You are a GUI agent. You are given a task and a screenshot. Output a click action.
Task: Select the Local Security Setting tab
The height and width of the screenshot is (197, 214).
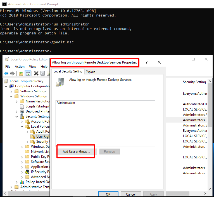(68, 71)
